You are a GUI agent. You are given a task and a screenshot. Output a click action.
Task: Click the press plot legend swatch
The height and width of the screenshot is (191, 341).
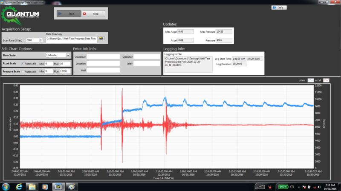[310, 80]
